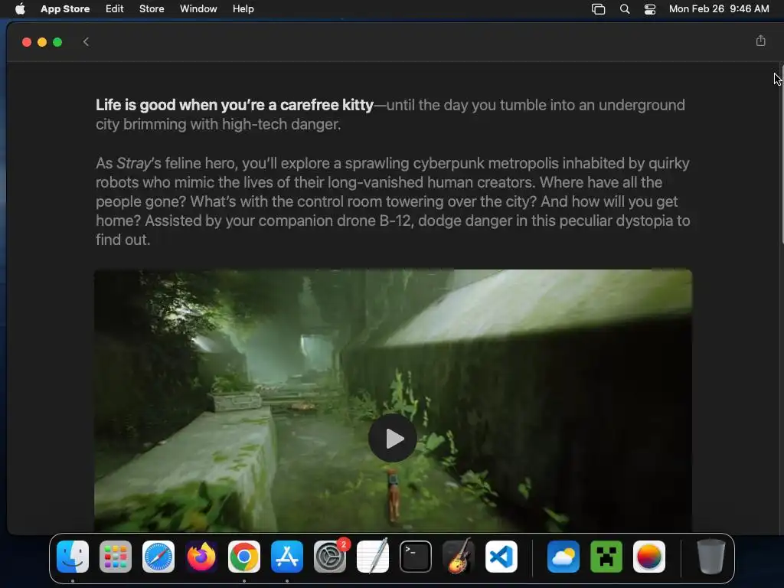Click the window's vertical scrollbar
The height and width of the screenshot is (588, 784).
pyautogui.click(x=781, y=155)
